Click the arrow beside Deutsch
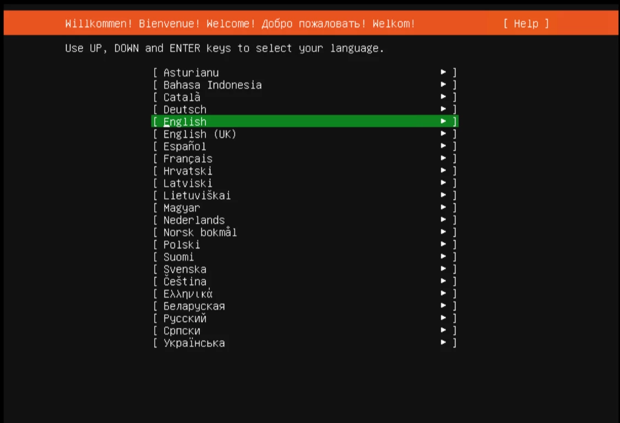This screenshot has width=620, height=423. tap(443, 108)
